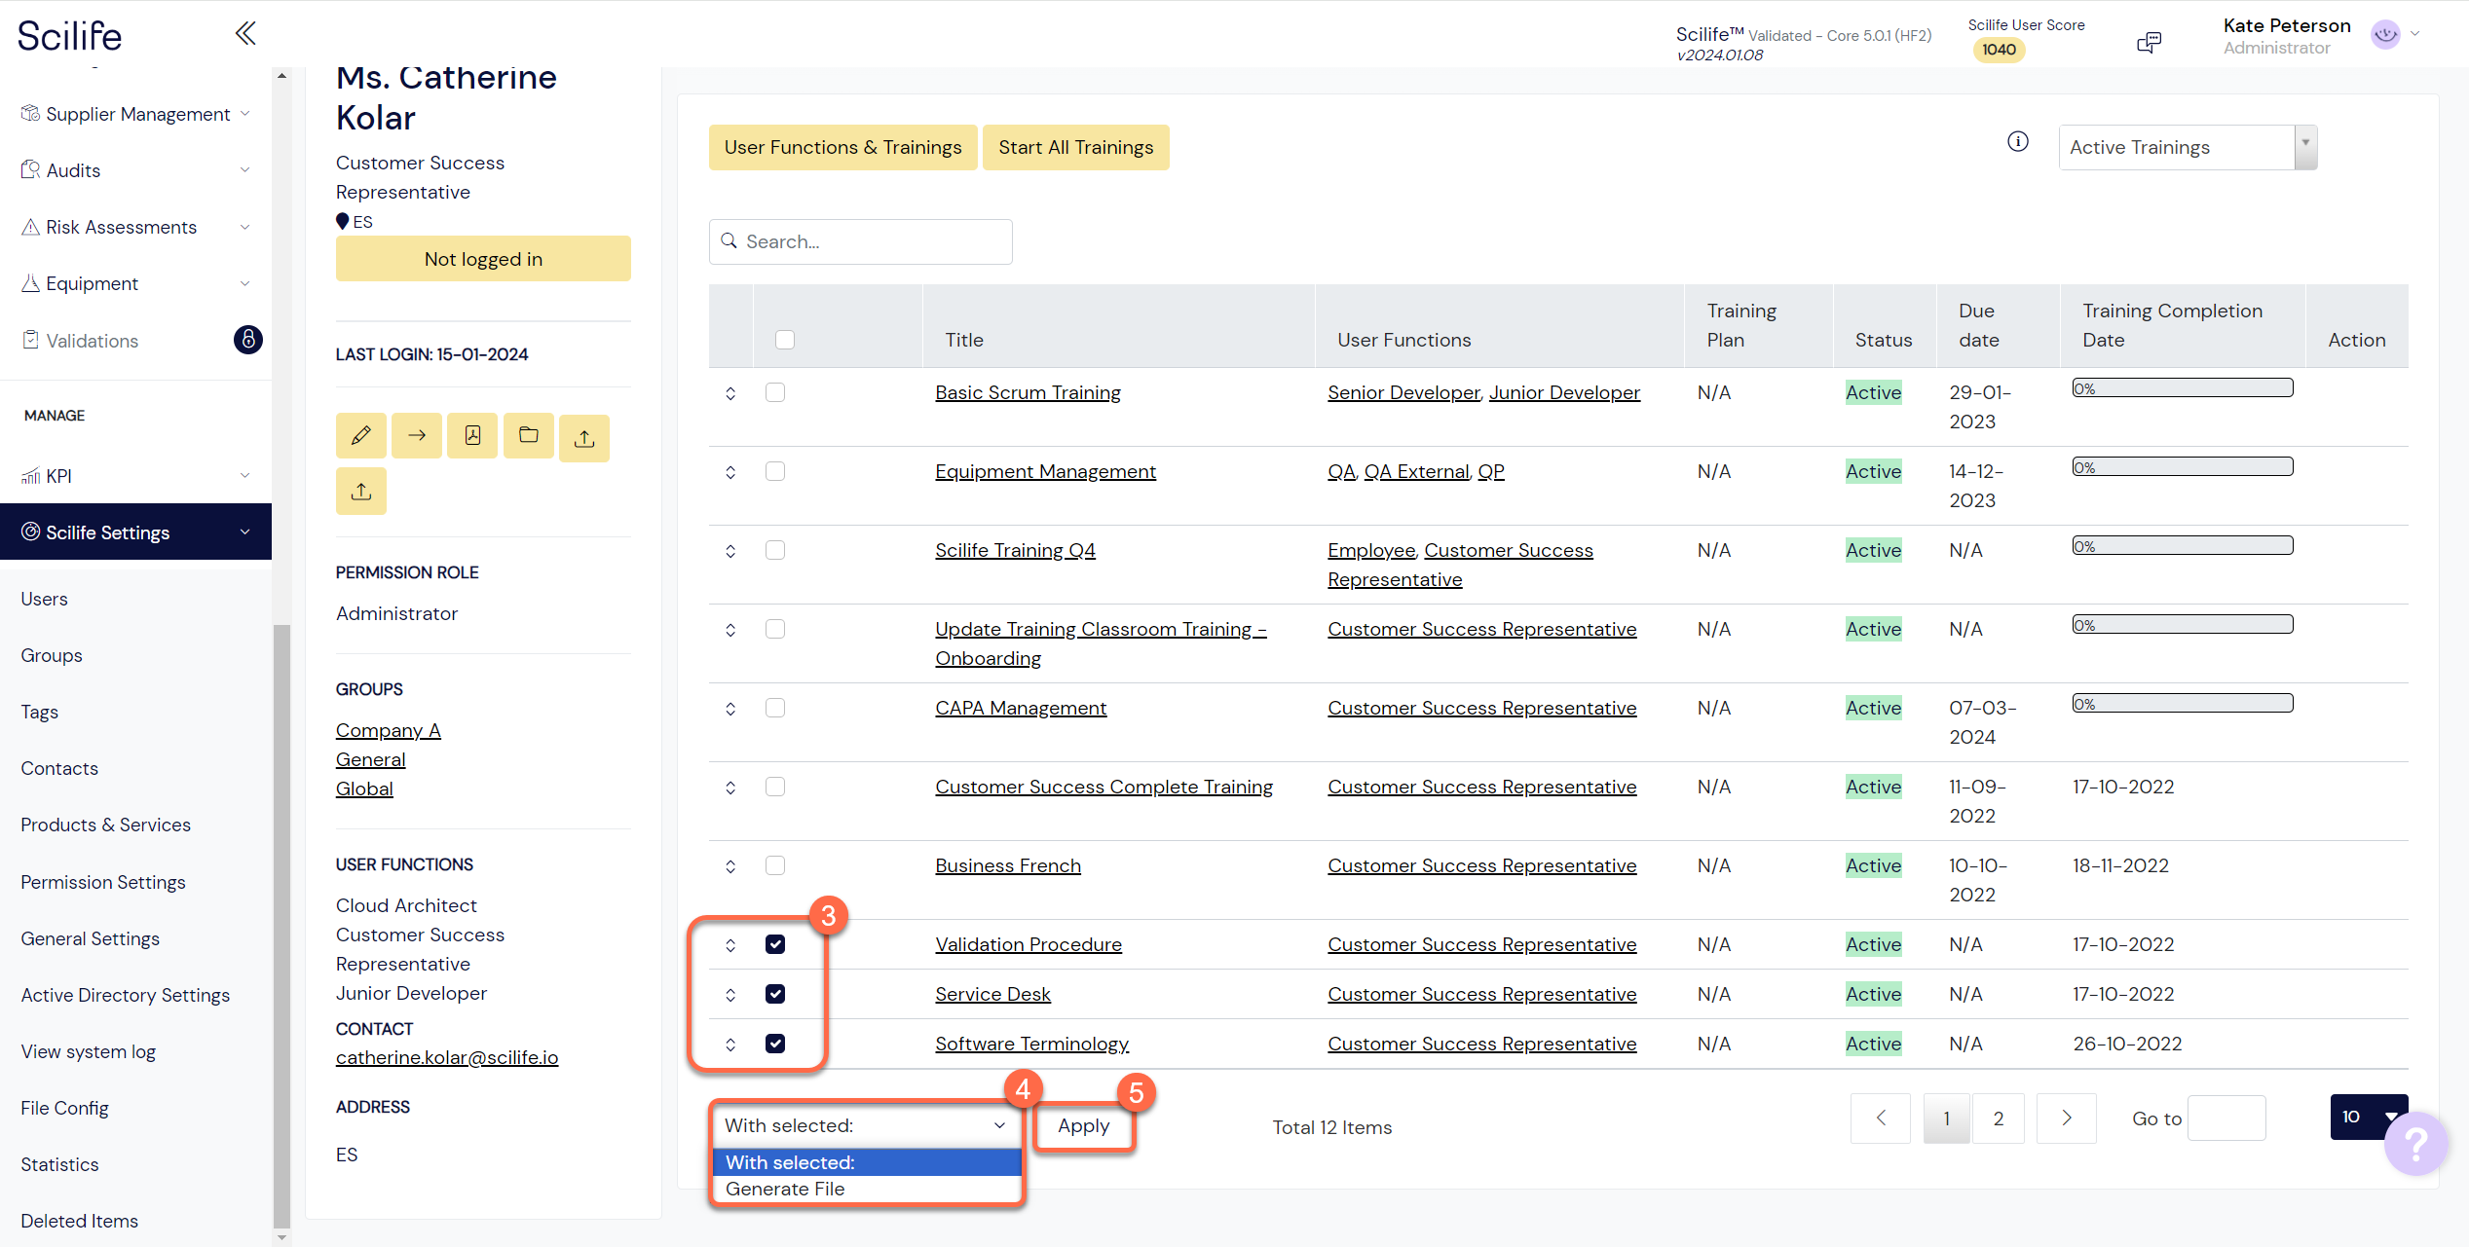Check the Scilife Training Q4 checkbox

tap(775, 550)
